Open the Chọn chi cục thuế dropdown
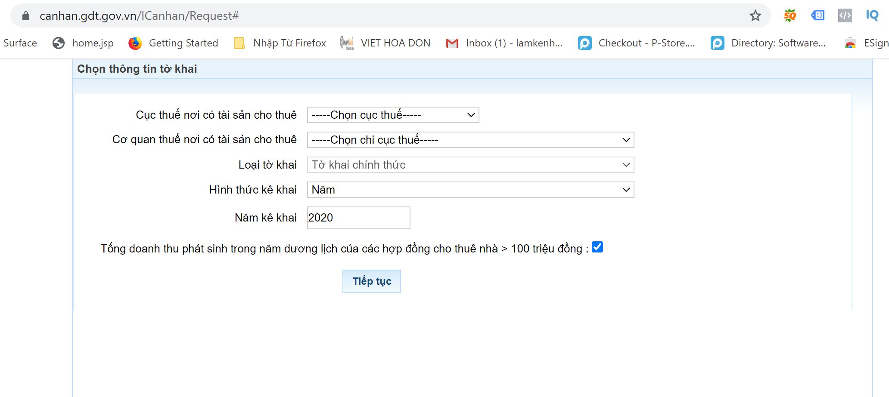The width and height of the screenshot is (889, 397). [x=470, y=140]
